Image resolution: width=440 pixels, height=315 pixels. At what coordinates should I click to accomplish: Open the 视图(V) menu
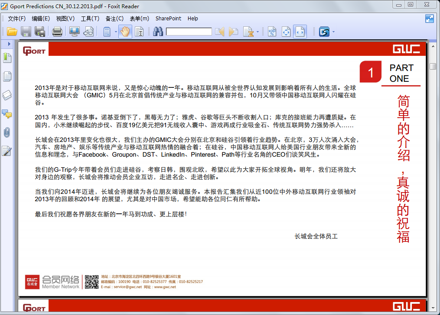pos(65,19)
